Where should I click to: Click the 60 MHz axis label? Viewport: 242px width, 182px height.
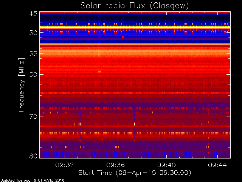[x=33, y=74]
